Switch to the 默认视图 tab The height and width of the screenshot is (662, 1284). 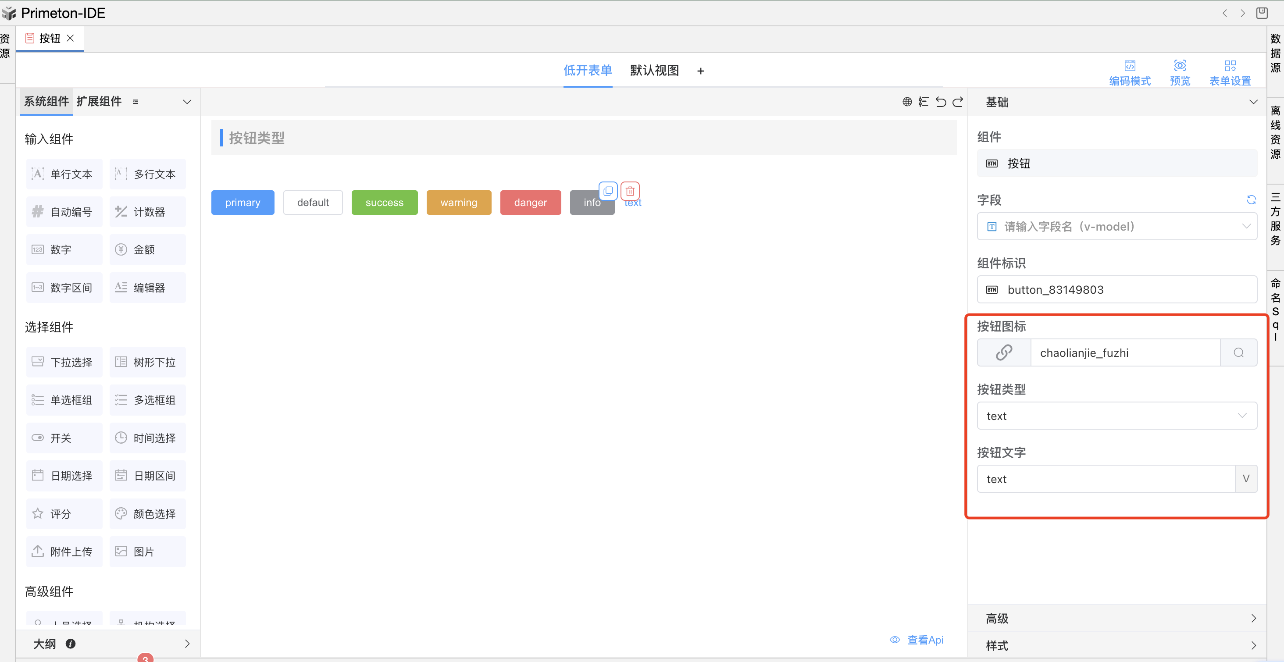pos(654,70)
